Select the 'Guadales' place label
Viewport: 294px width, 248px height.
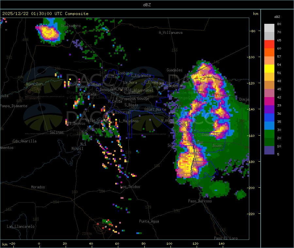(x=174, y=70)
